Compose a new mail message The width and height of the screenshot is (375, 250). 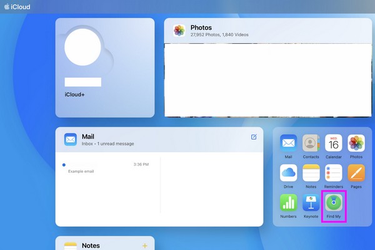[254, 137]
